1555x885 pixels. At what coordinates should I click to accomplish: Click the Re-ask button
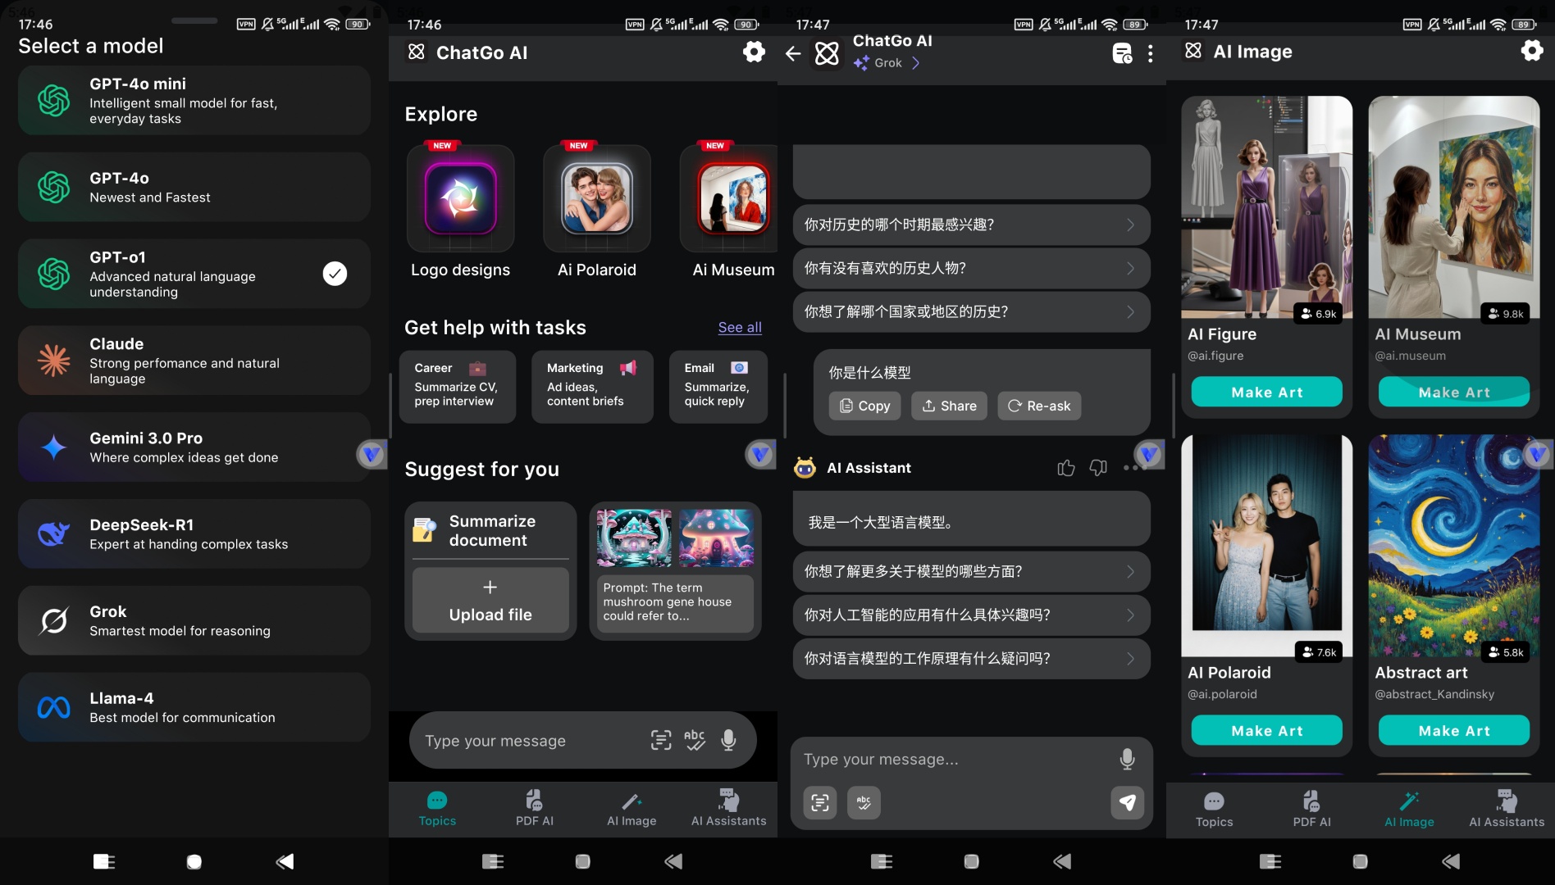[x=1039, y=406]
